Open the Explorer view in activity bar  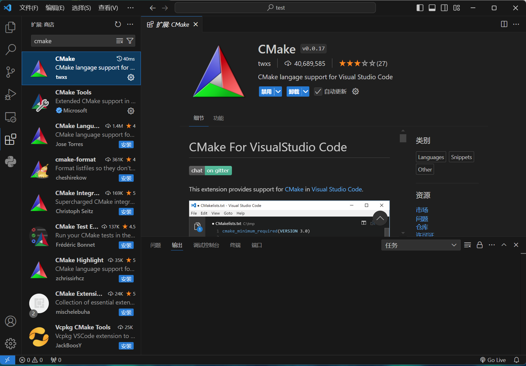(x=11, y=27)
